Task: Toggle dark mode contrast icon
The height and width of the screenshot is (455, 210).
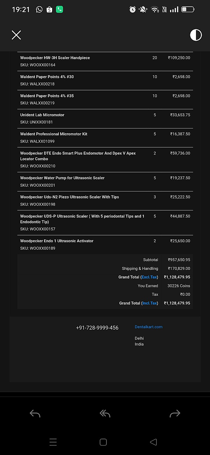Action: tap(196, 35)
